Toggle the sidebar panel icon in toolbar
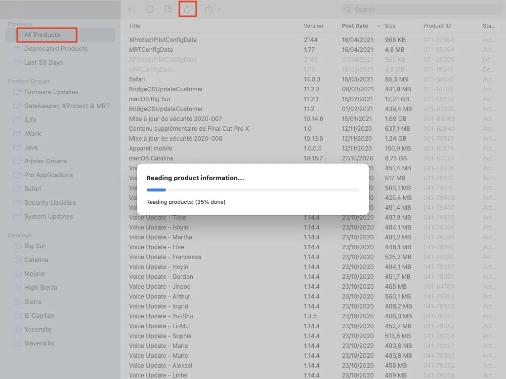506x379 pixels. [x=131, y=10]
